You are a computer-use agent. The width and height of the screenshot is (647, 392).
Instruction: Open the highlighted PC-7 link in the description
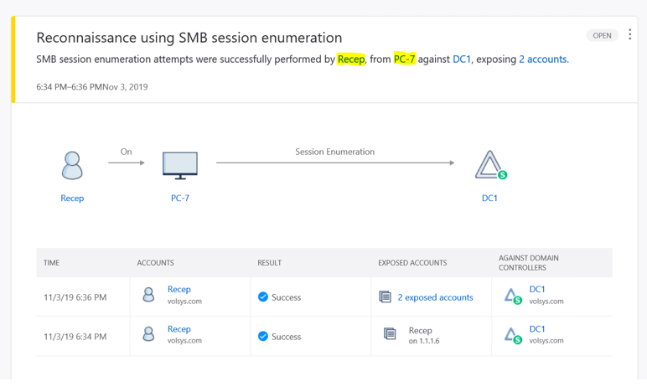coord(404,59)
